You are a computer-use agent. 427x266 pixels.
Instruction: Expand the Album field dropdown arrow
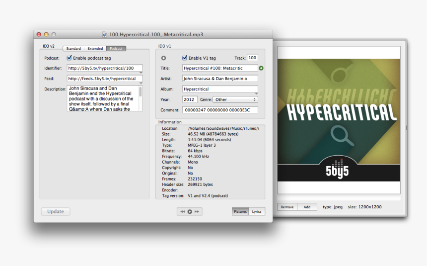point(256,93)
